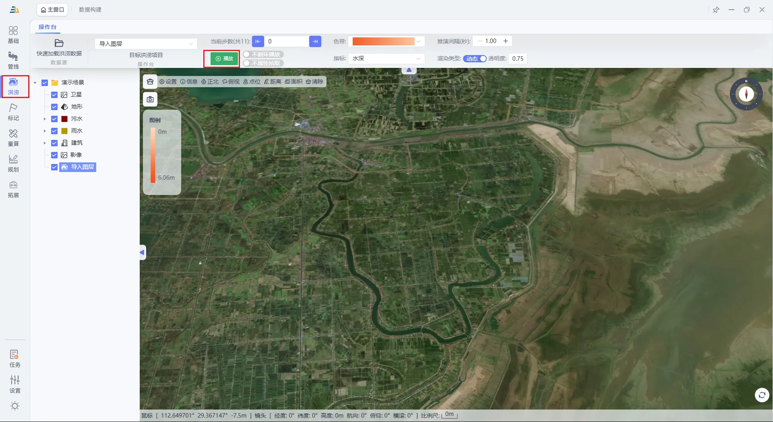Click the camera screenshot icon on map

pyautogui.click(x=150, y=99)
